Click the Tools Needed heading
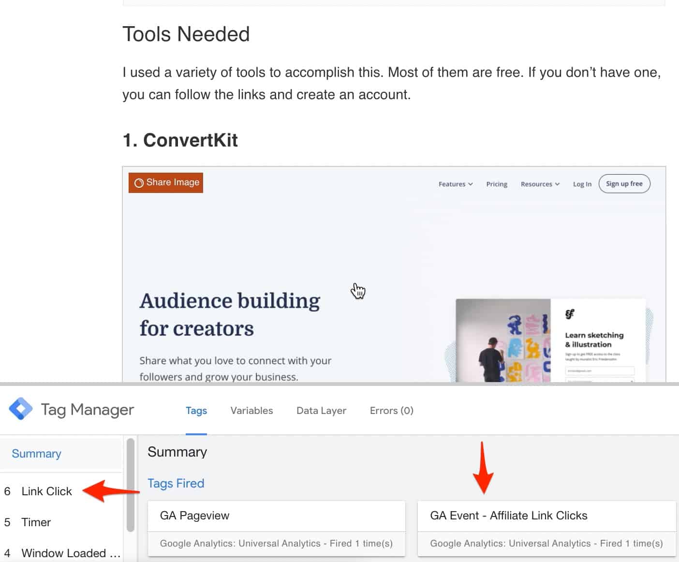Viewport: 679px width, 562px height. pyautogui.click(x=186, y=34)
